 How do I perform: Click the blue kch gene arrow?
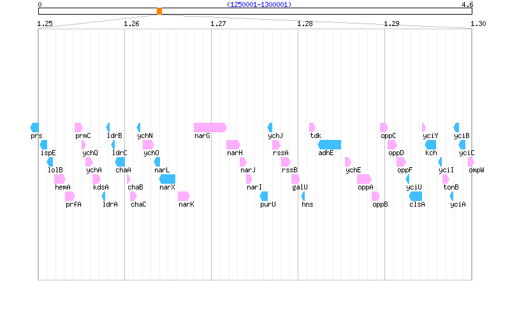431,144
